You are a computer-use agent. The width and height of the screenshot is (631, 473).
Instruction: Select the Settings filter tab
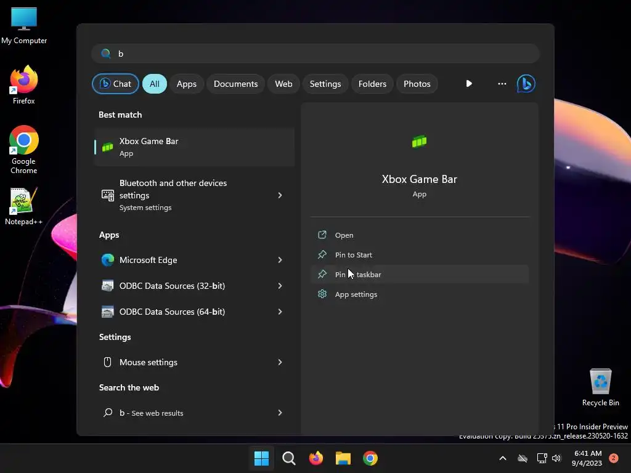point(325,84)
